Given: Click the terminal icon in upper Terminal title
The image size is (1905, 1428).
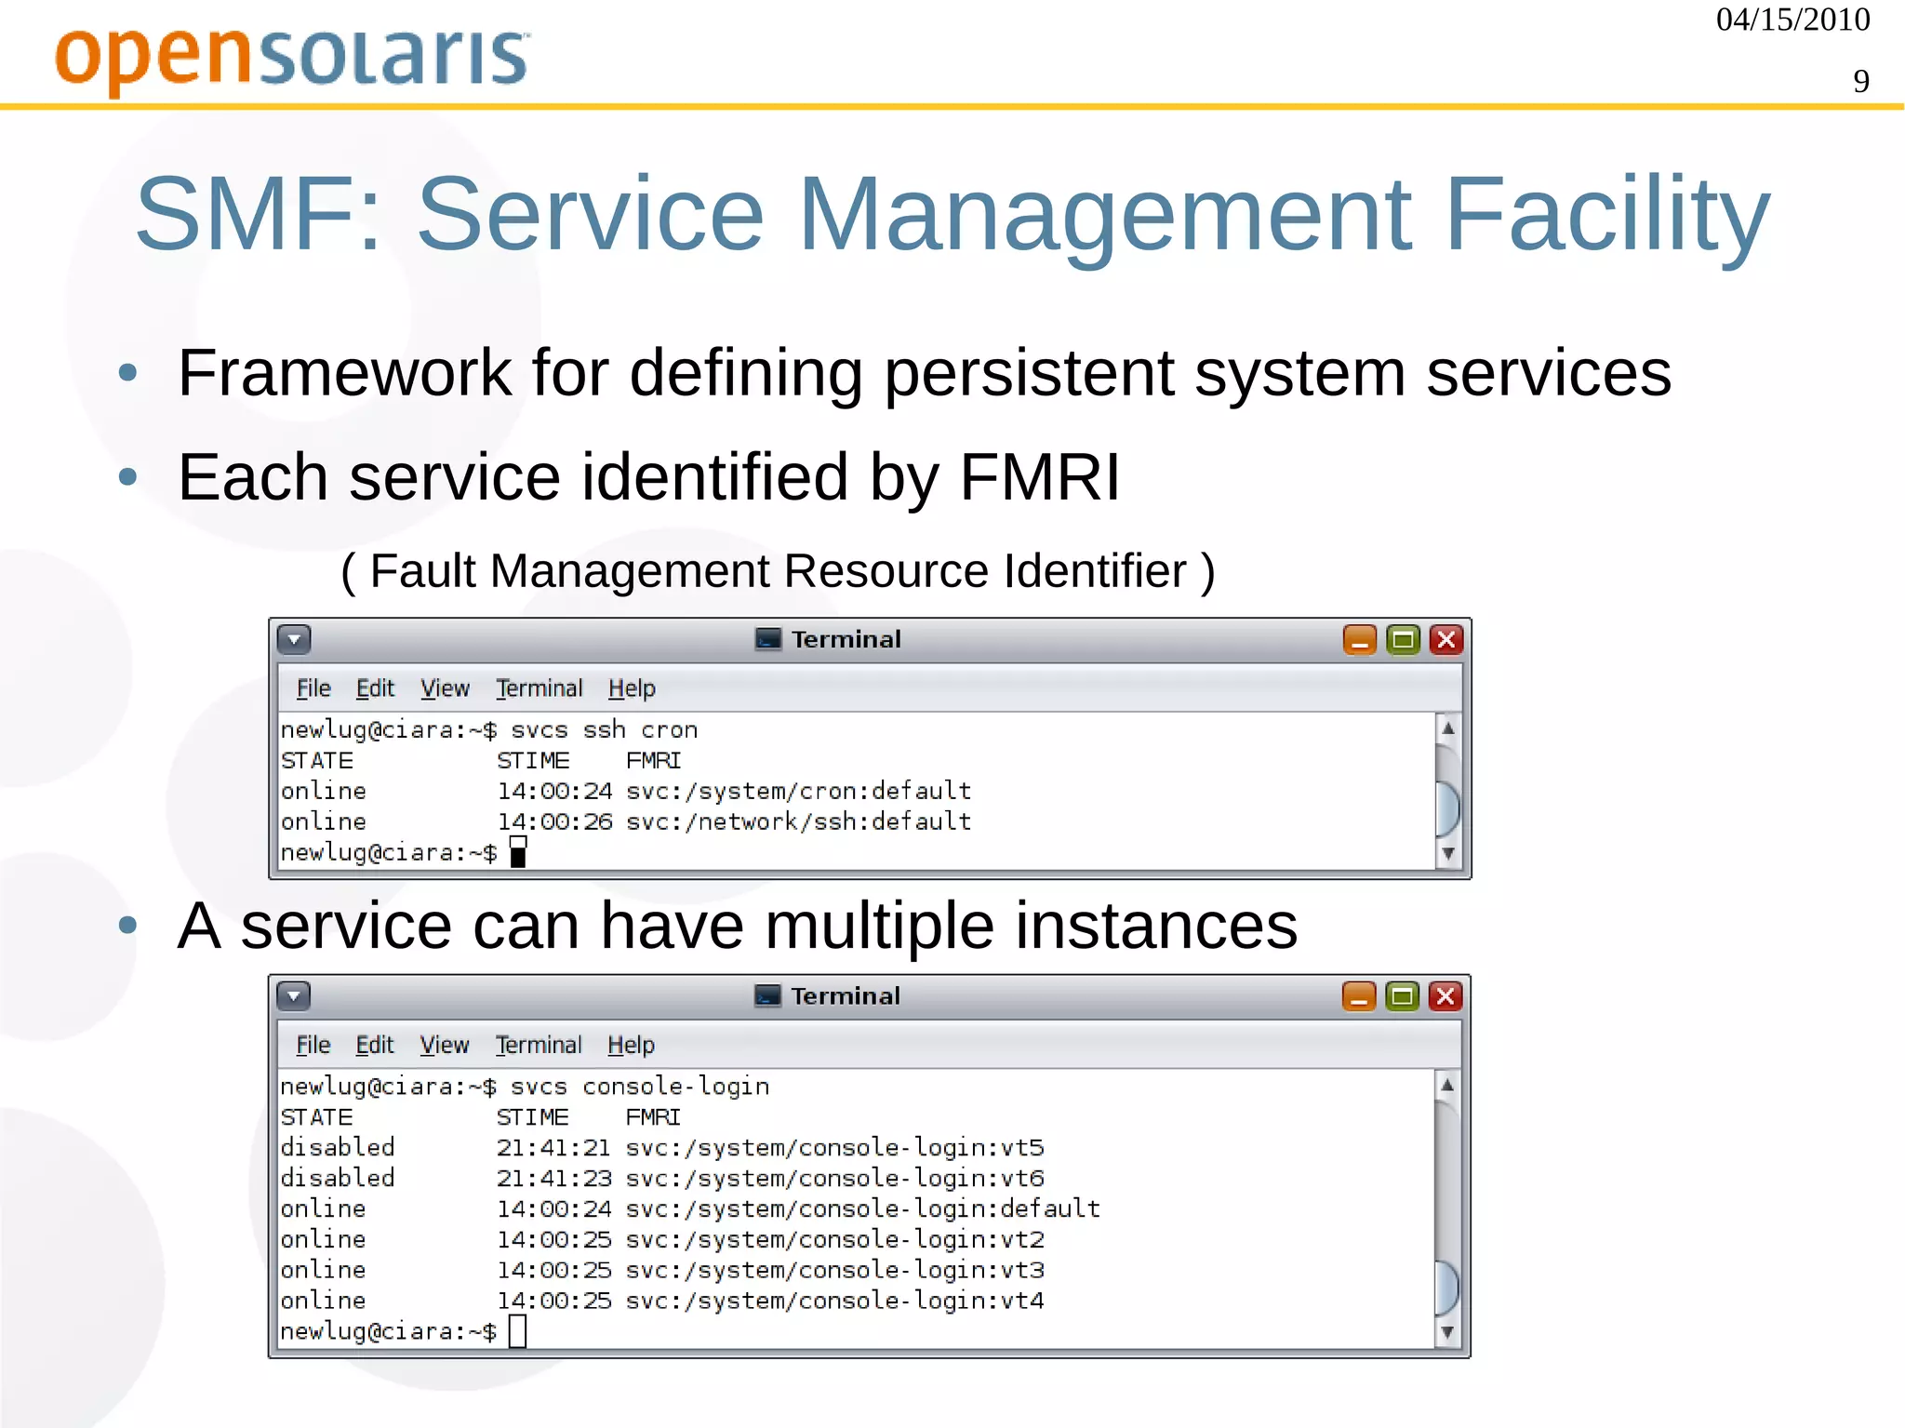Looking at the screenshot, I should [768, 639].
